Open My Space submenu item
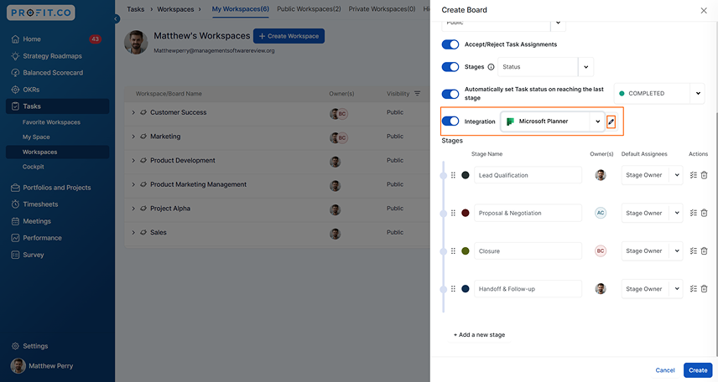This screenshot has width=718, height=382. click(x=36, y=137)
